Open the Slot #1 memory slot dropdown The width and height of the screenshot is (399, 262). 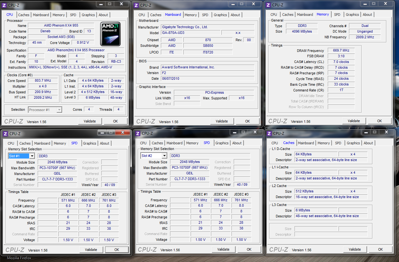32,156
